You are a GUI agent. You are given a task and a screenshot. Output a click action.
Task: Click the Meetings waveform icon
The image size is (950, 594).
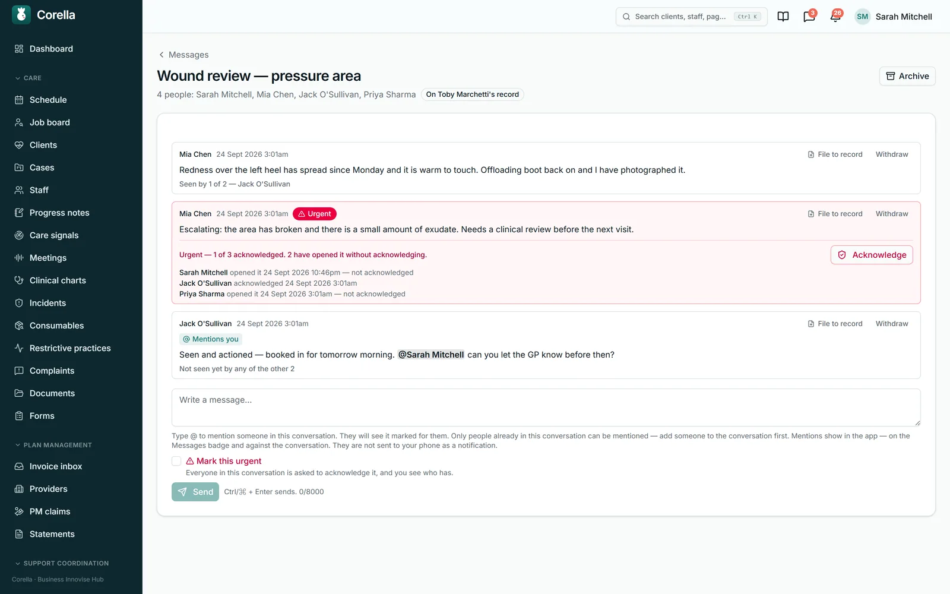tap(19, 258)
